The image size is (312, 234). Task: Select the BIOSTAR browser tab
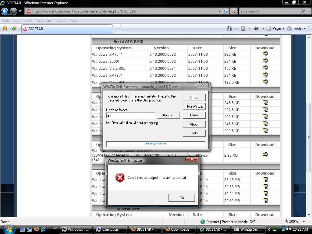(67, 29)
